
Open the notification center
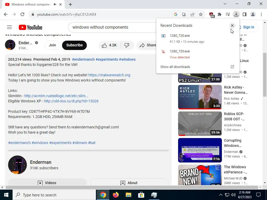(258, 195)
